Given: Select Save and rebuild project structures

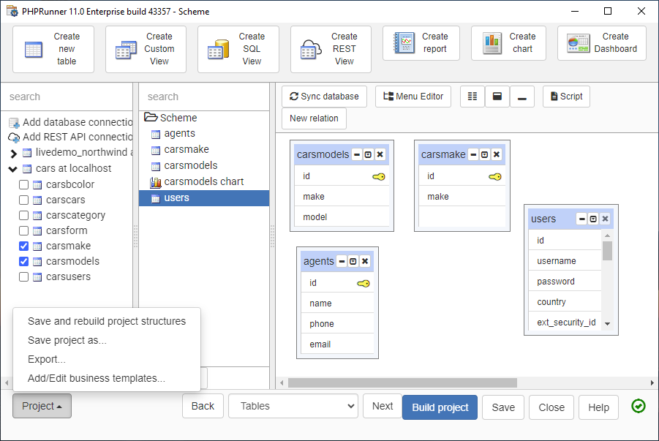Looking at the screenshot, I should click(x=107, y=321).
